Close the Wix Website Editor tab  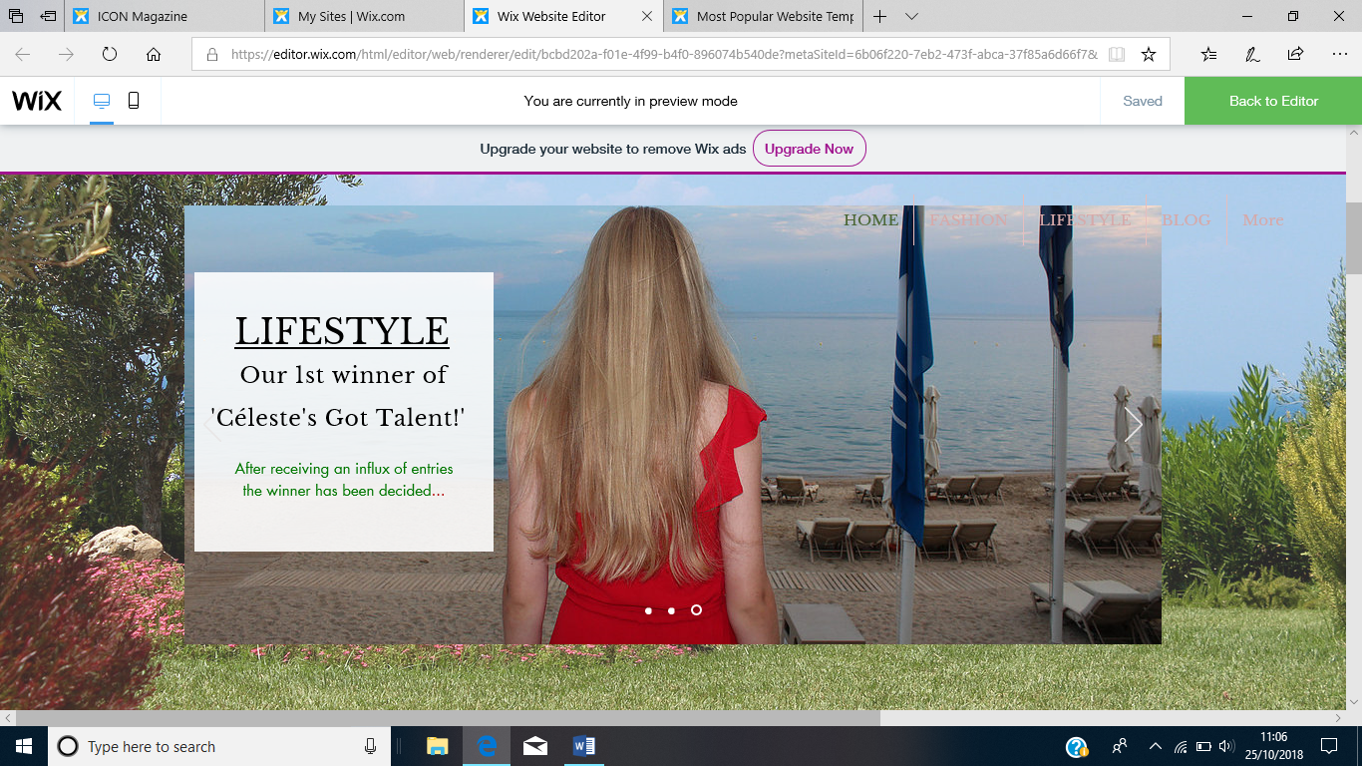pyautogui.click(x=647, y=16)
